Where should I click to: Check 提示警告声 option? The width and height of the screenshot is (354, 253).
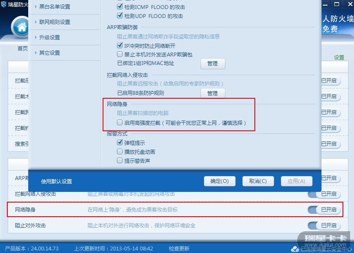click(120, 160)
